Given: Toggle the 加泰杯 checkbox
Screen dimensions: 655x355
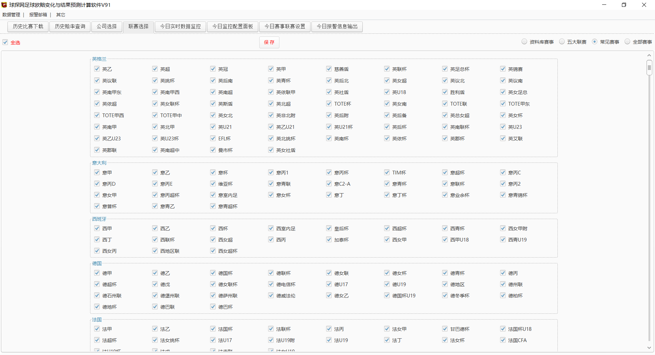Looking at the screenshot, I should (329, 240).
